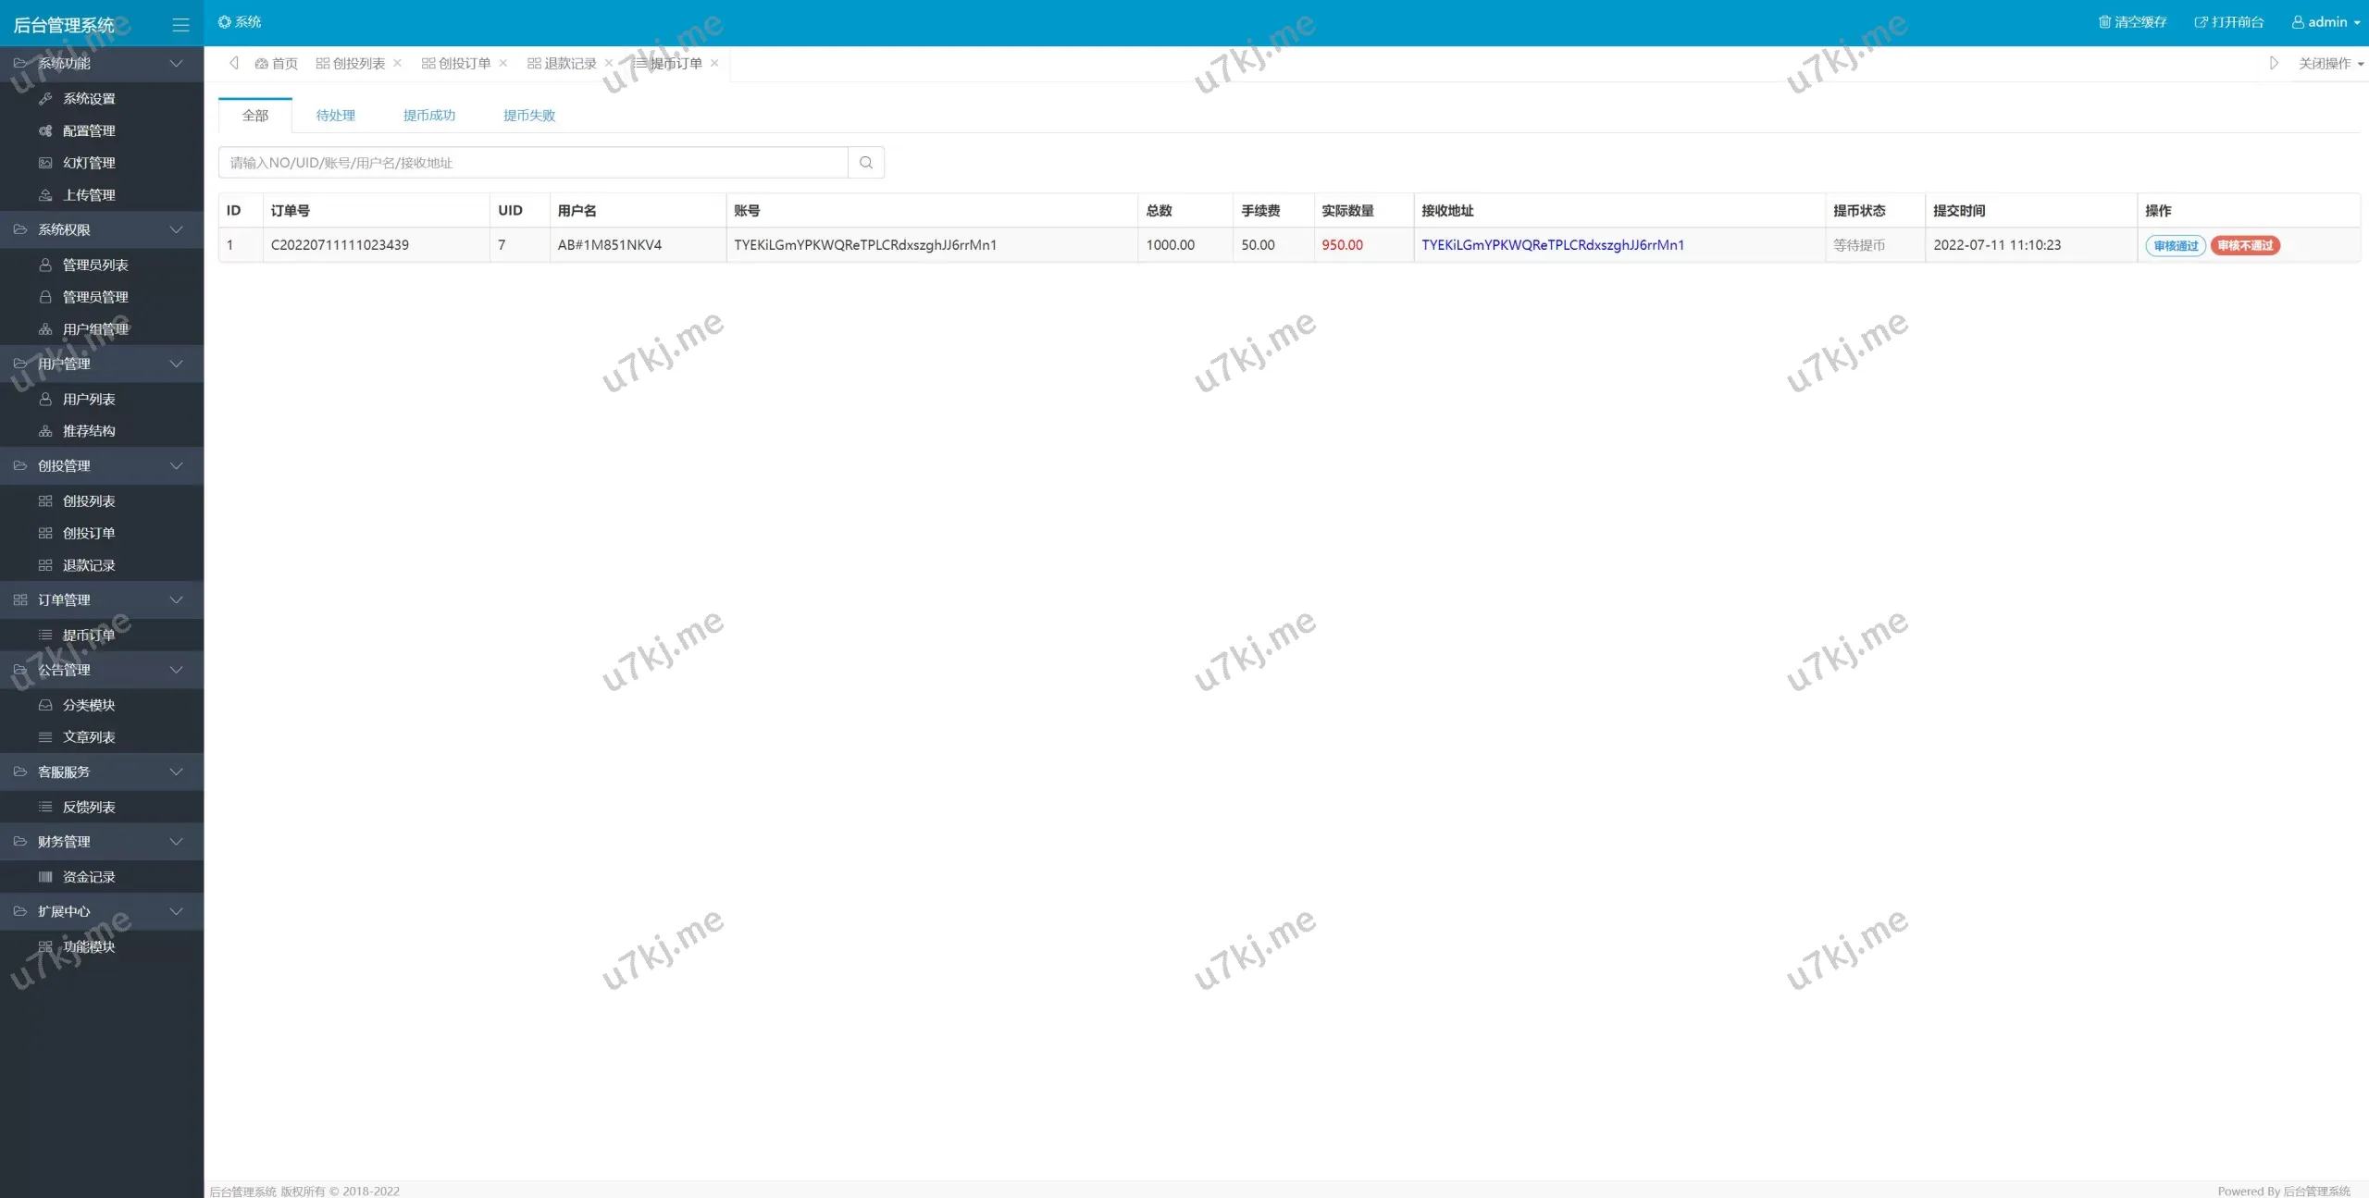2369x1198 pixels.
Task: Switch to the 待处理 tab
Action: click(x=335, y=116)
